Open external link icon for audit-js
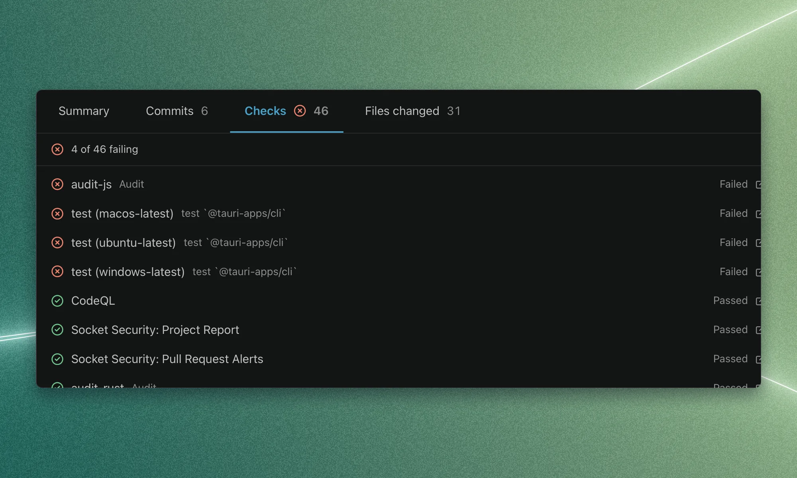This screenshot has width=797, height=478. click(x=758, y=184)
